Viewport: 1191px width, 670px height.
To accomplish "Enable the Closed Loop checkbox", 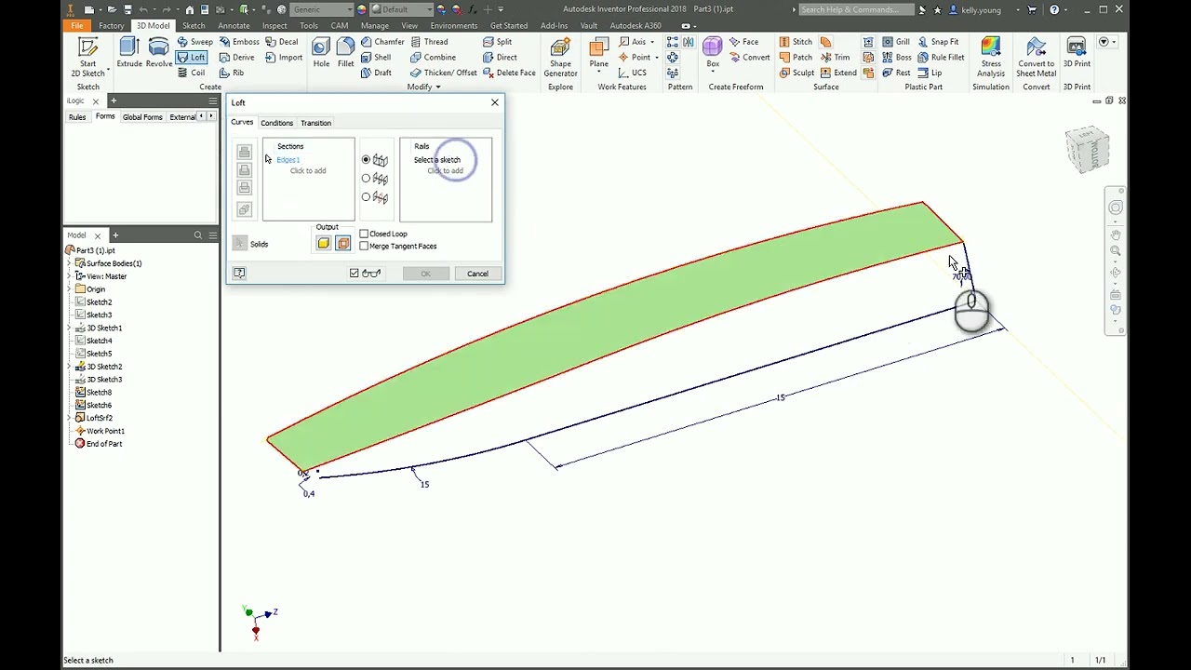I will click(x=364, y=234).
